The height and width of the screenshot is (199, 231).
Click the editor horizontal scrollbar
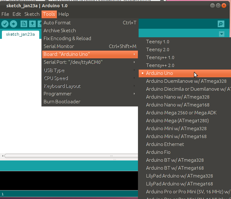click(71, 156)
